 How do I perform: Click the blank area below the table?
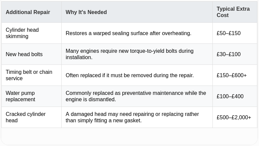pos(129,136)
